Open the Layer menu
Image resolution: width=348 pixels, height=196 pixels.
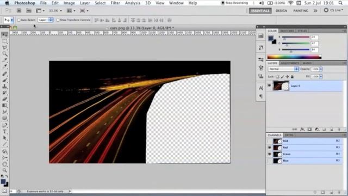[x=85, y=3]
